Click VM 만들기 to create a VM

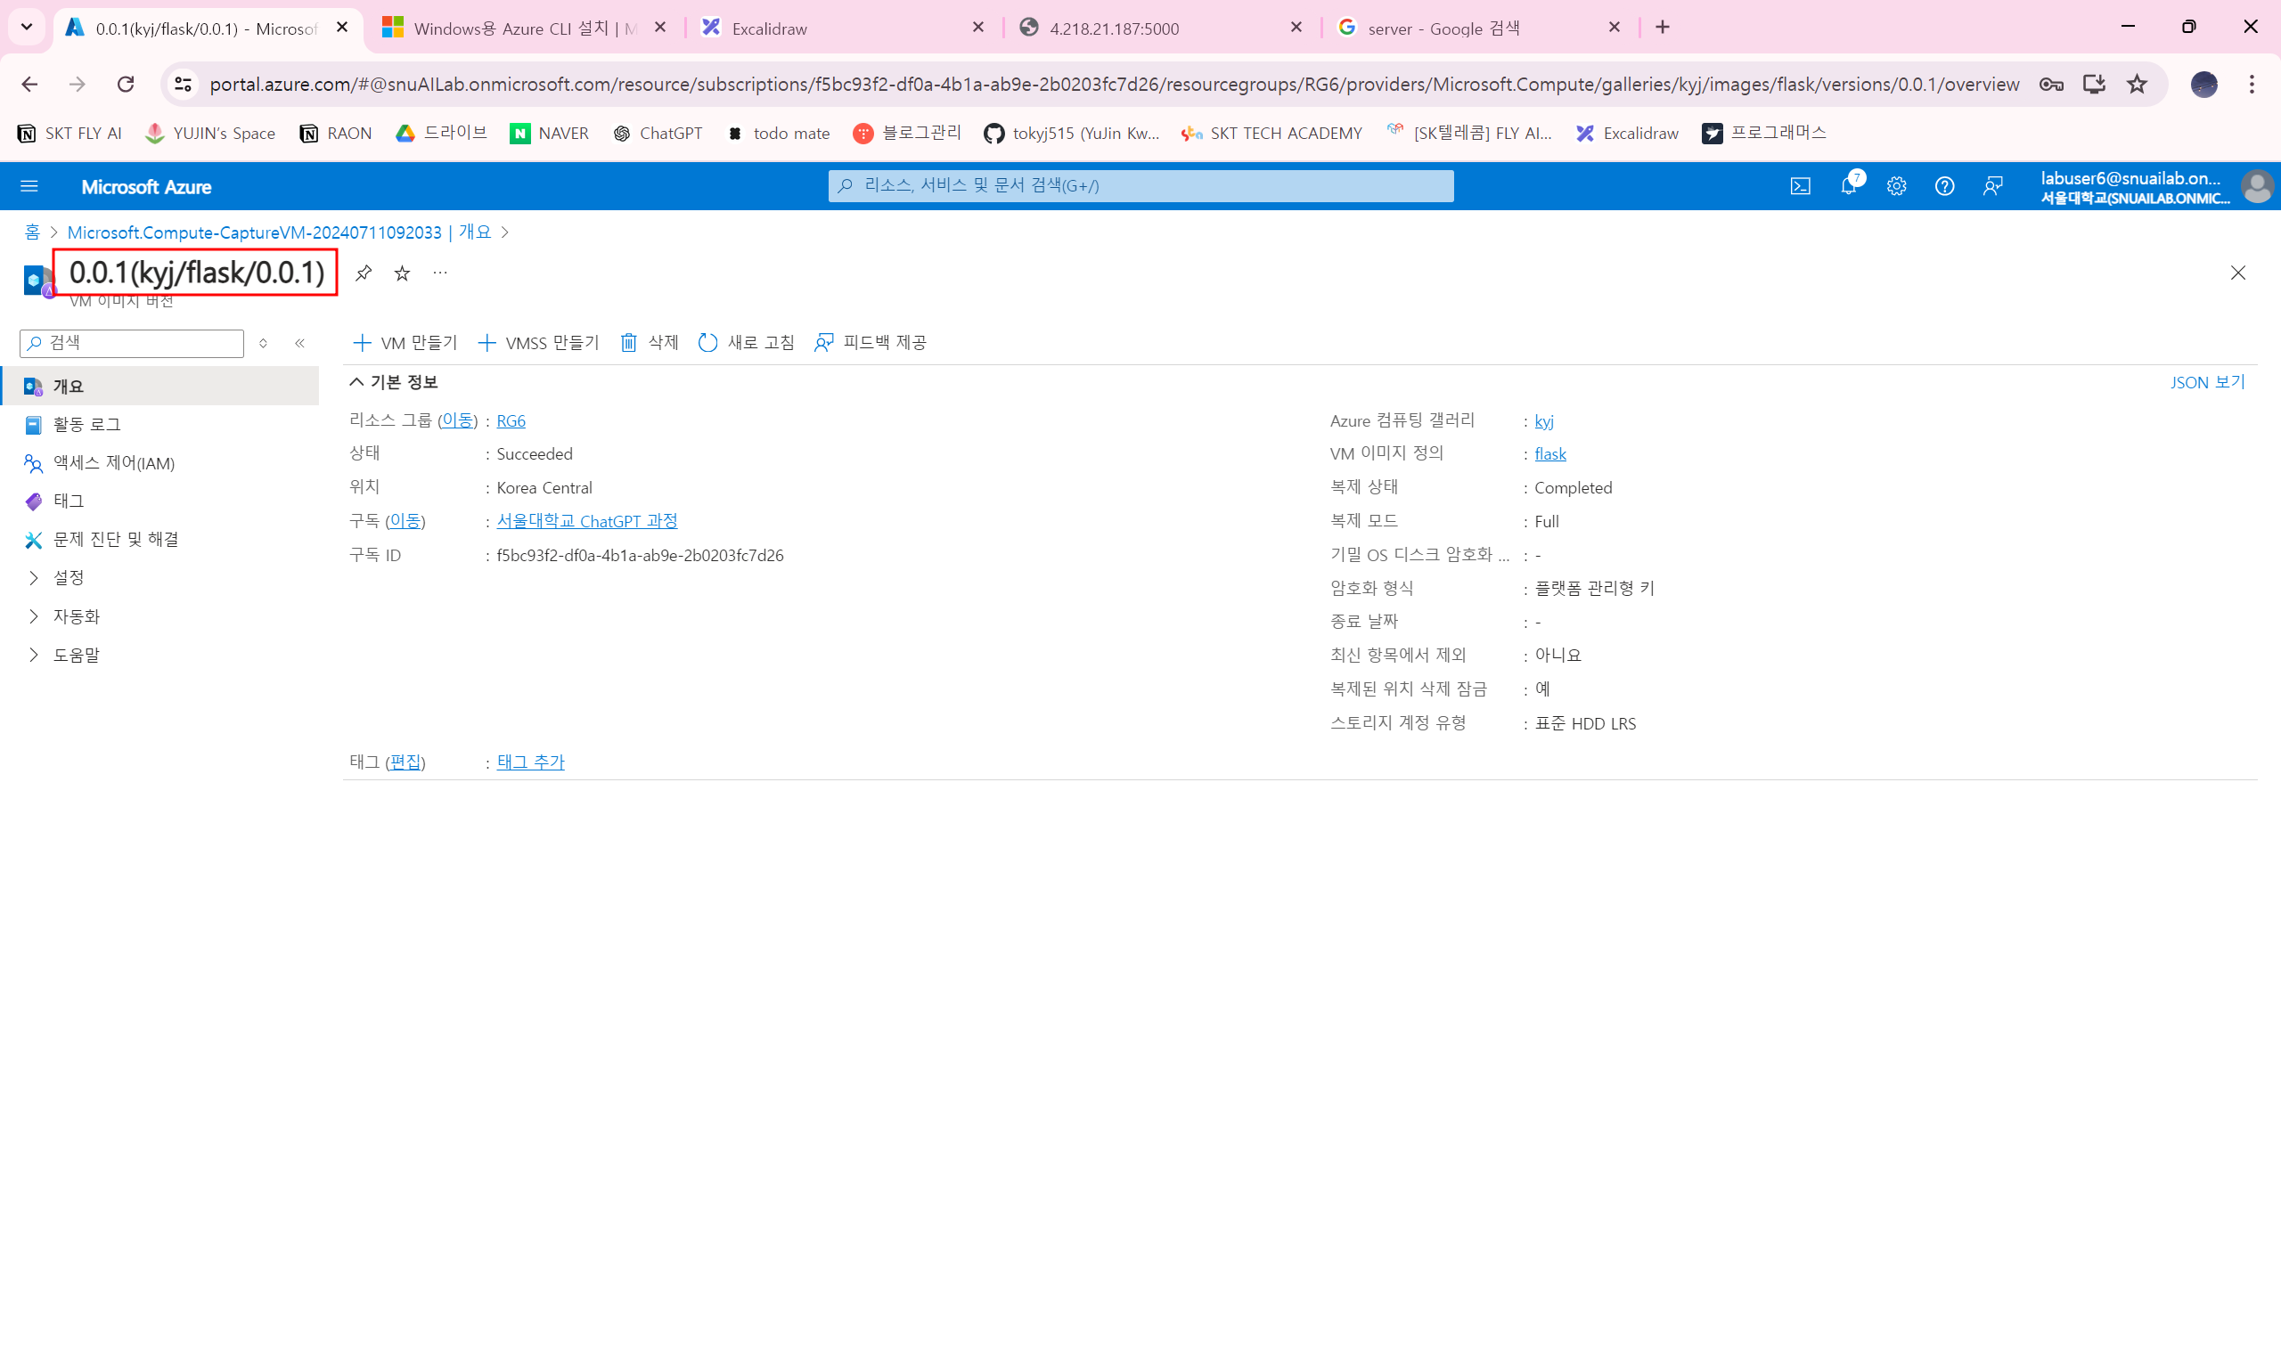[x=405, y=343]
